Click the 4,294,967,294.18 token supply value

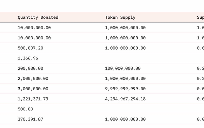125,99
